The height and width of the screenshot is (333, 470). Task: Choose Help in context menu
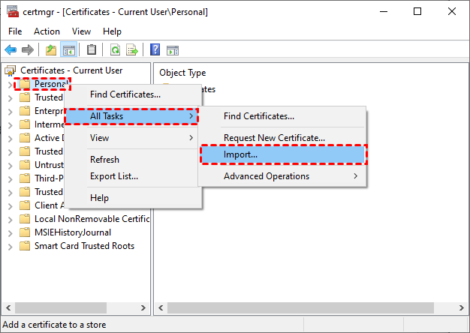(133, 198)
